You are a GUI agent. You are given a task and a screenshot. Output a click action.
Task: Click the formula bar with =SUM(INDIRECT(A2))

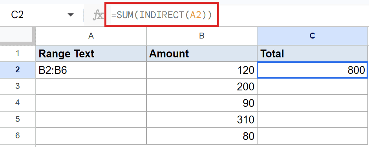[162, 15]
